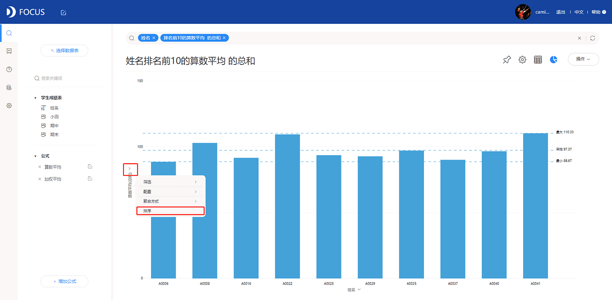612x300 pixels.
Task: Click the 最小 88.67 reference label
Action: [x=565, y=161]
